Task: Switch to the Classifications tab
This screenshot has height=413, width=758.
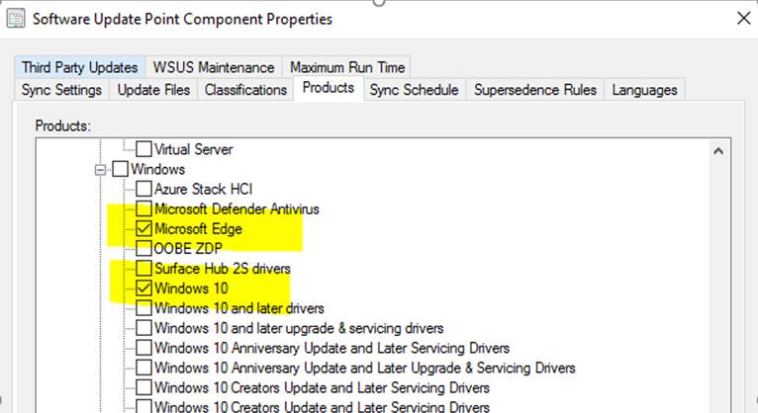Action: click(245, 90)
